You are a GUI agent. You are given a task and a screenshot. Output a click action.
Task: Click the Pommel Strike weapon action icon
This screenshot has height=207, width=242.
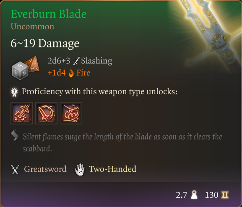22,113
